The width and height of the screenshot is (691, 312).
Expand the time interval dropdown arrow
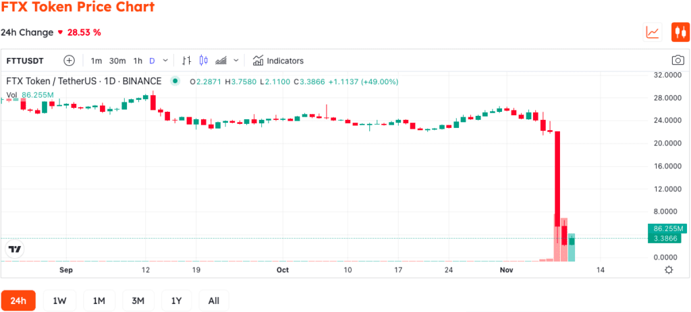tap(165, 61)
